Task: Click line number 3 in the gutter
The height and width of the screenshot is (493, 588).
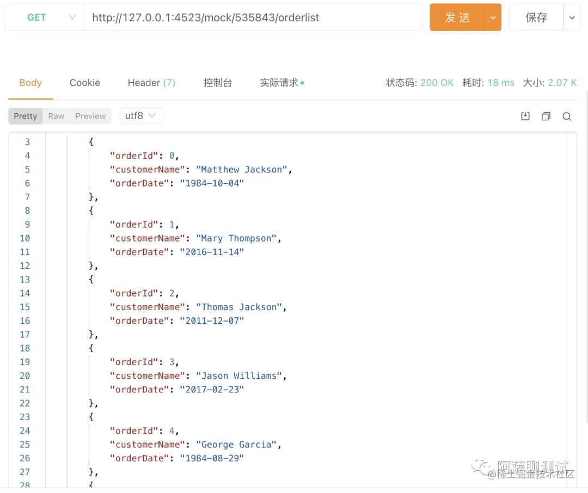Action: tap(27, 142)
